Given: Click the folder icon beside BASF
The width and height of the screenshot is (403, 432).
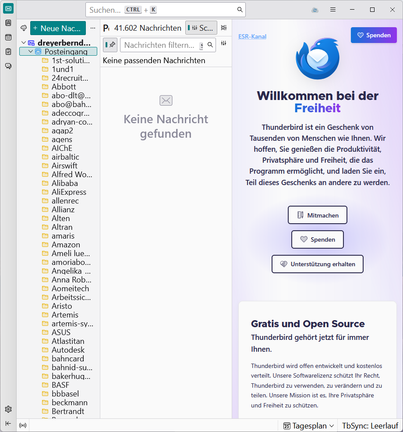Looking at the screenshot, I should tap(45, 385).
